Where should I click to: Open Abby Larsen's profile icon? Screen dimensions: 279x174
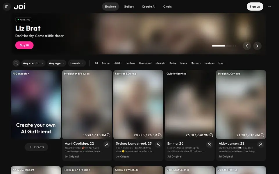click(261, 144)
